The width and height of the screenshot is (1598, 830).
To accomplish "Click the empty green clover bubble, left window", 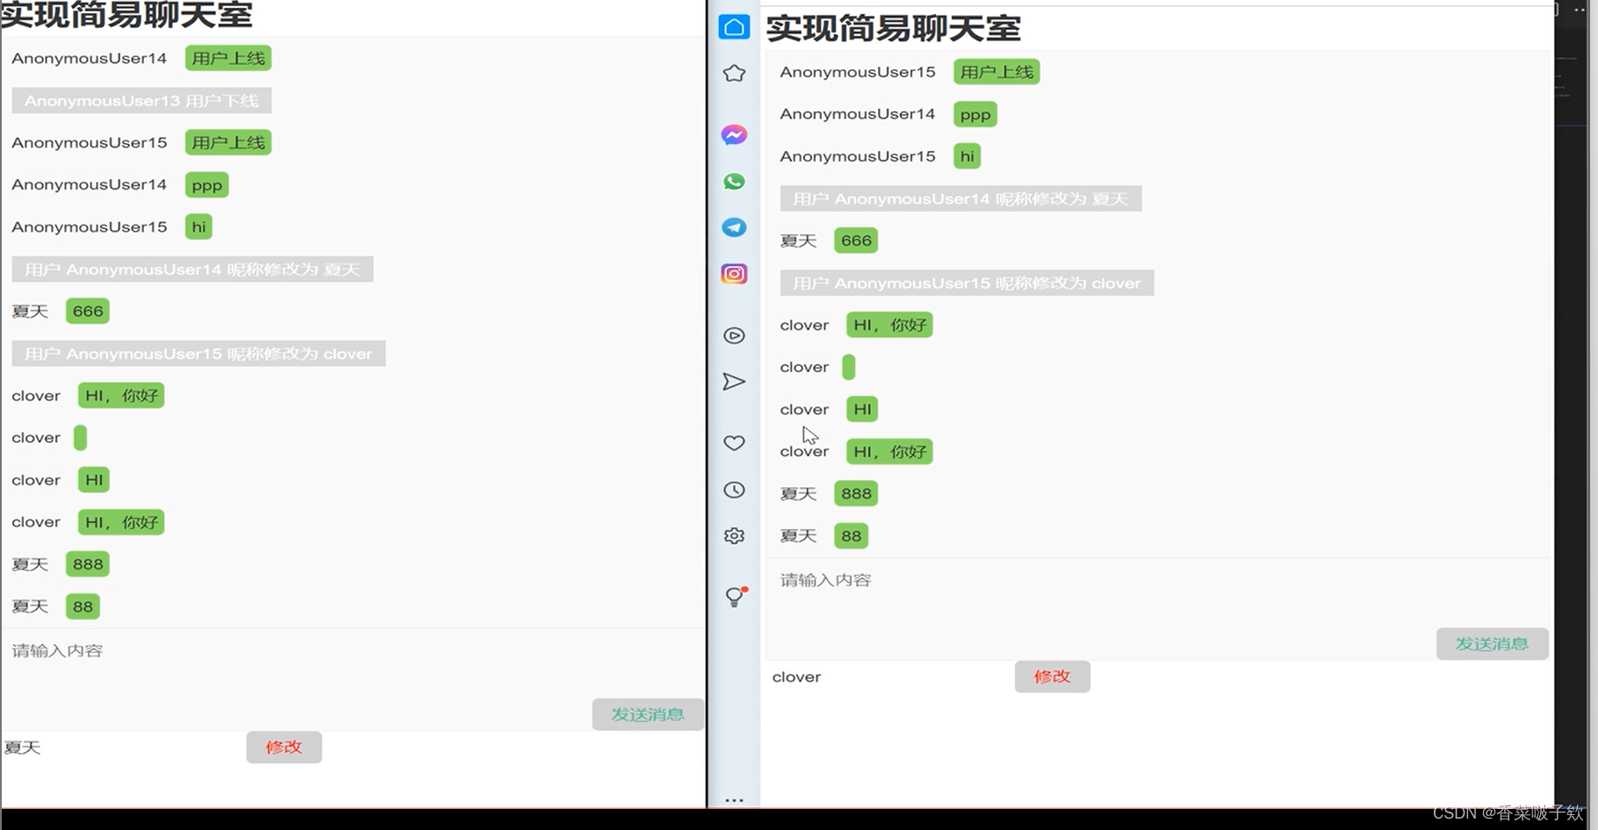I will pyautogui.click(x=80, y=438).
